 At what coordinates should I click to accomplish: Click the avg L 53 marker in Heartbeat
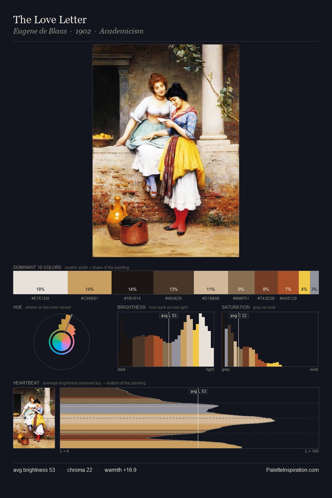198,391
